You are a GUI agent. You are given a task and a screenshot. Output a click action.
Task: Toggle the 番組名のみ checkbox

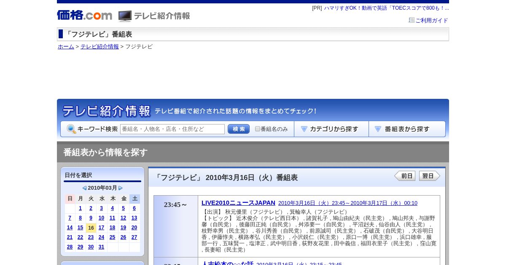(258, 129)
